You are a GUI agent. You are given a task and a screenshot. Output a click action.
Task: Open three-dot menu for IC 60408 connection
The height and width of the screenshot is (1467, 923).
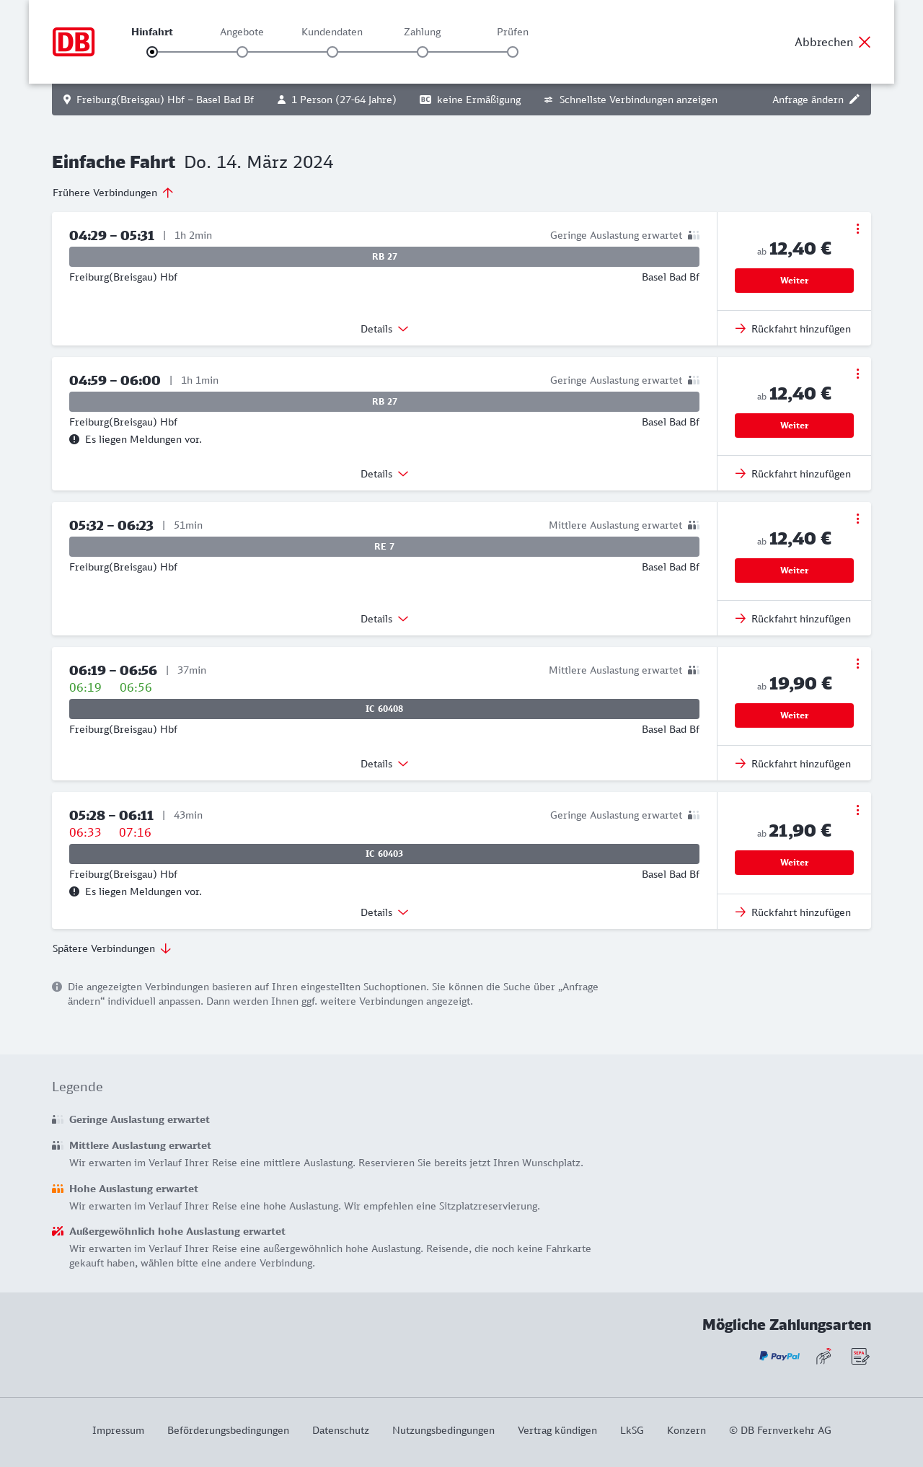click(857, 664)
